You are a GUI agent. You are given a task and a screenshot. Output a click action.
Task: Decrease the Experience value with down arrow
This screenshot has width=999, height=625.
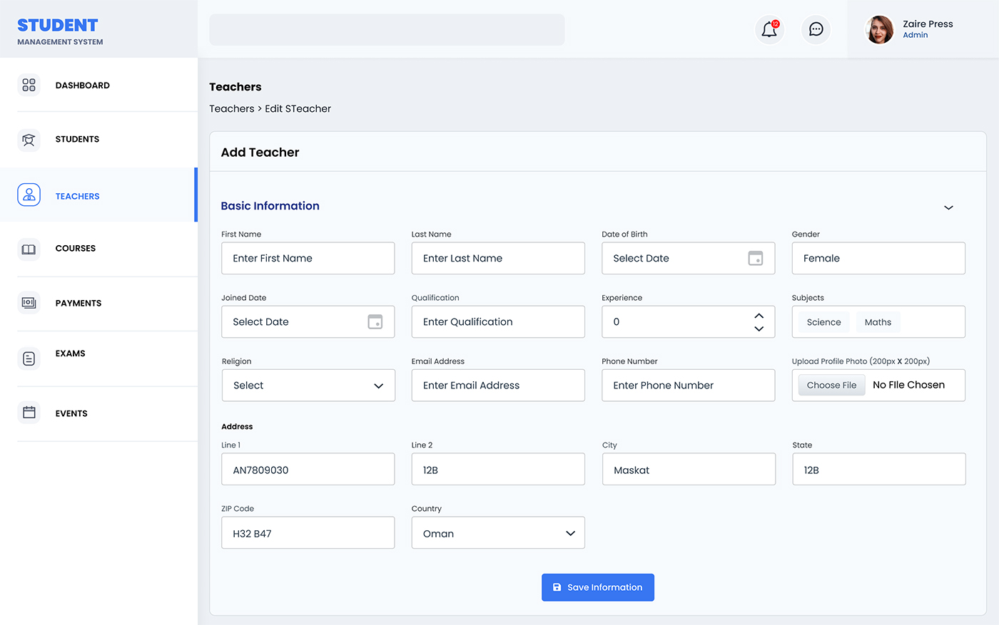point(759,329)
